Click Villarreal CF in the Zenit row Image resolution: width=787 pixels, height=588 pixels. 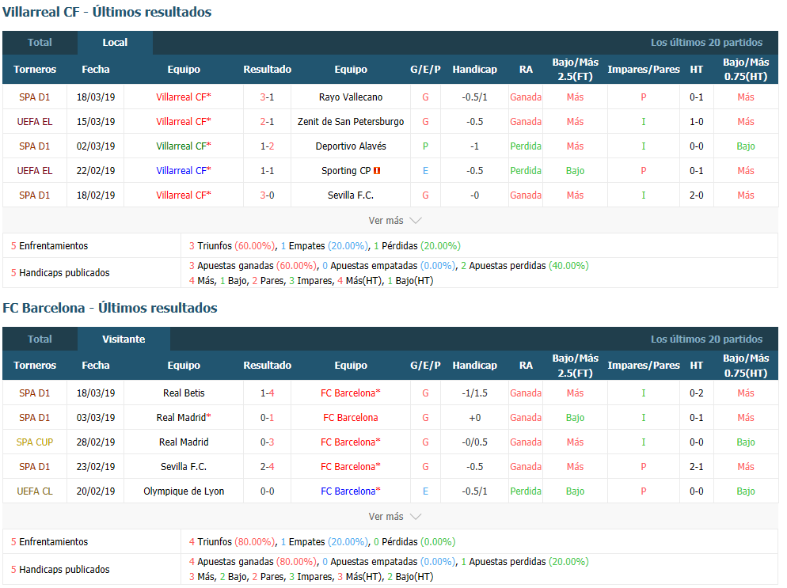[181, 121]
